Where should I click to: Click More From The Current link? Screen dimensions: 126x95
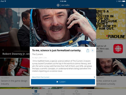[41, 77]
